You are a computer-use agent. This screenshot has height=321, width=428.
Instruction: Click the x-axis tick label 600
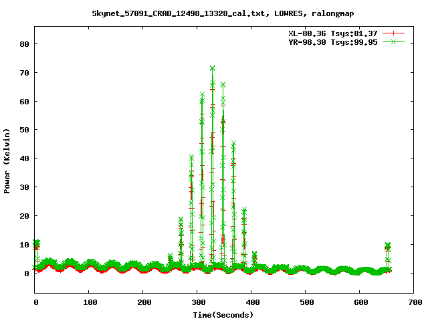(x=361, y=302)
